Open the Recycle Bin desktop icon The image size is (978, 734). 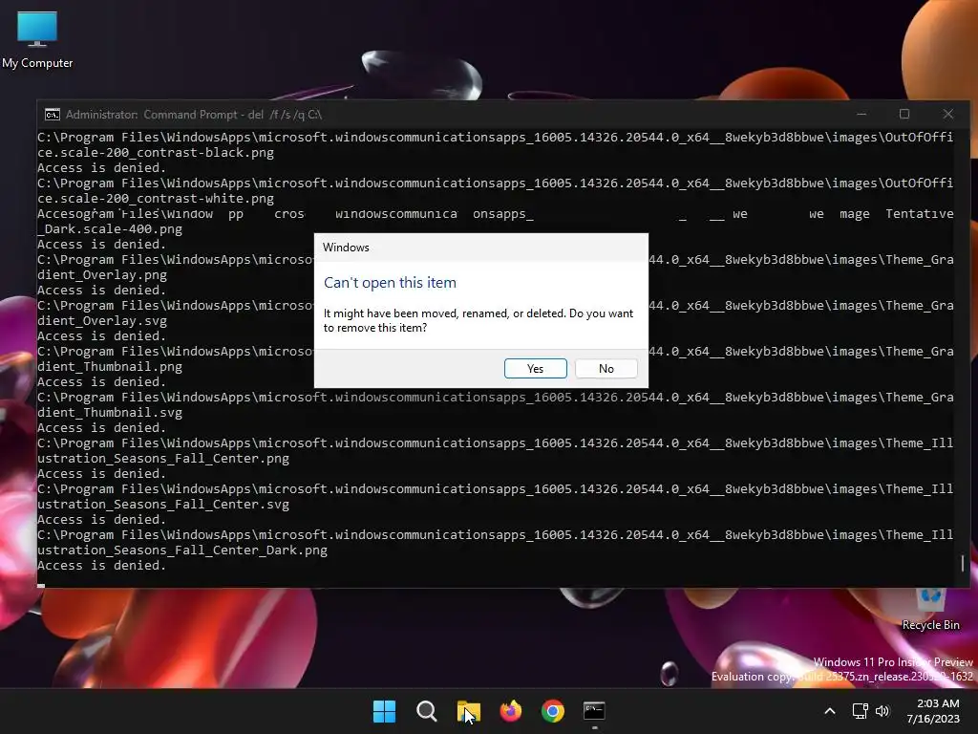click(x=930, y=610)
